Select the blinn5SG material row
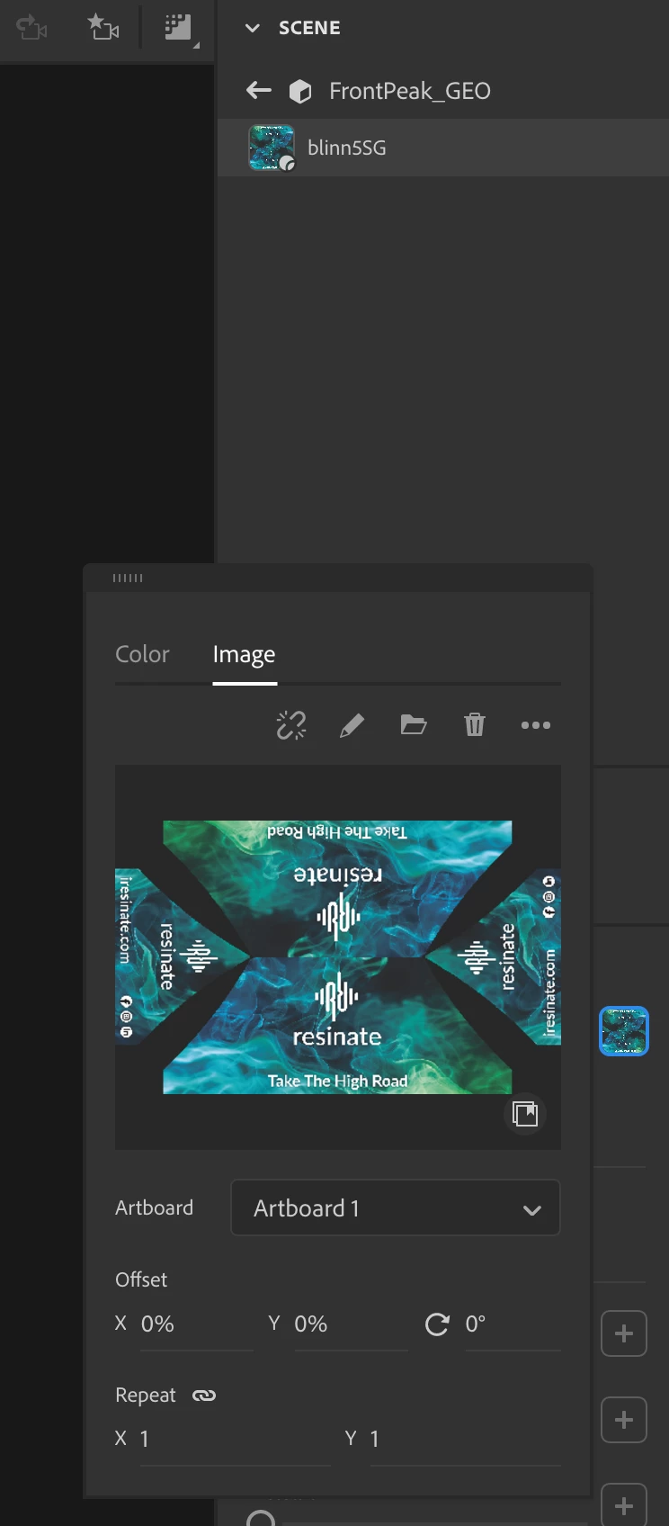 click(443, 148)
